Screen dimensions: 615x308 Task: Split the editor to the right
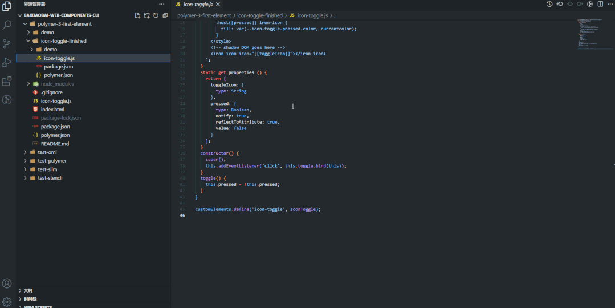pyautogui.click(x=600, y=4)
